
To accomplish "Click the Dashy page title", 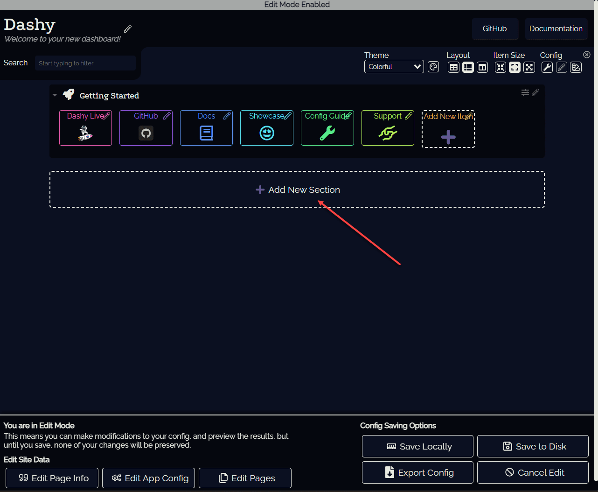I will (x=30, y=24).
